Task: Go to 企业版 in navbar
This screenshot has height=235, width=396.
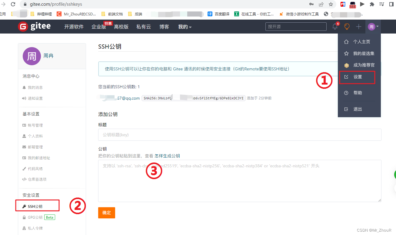Action: click(x=99, y=27)
